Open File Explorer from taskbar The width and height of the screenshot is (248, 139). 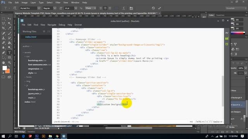coord(50,136)
